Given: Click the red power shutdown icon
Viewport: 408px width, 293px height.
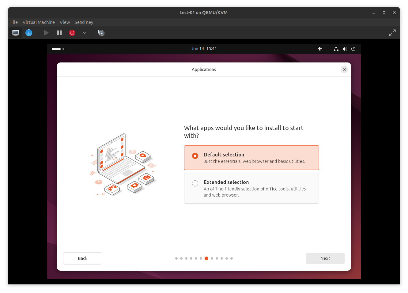Looking at the screenshot, I should point(72,33).
